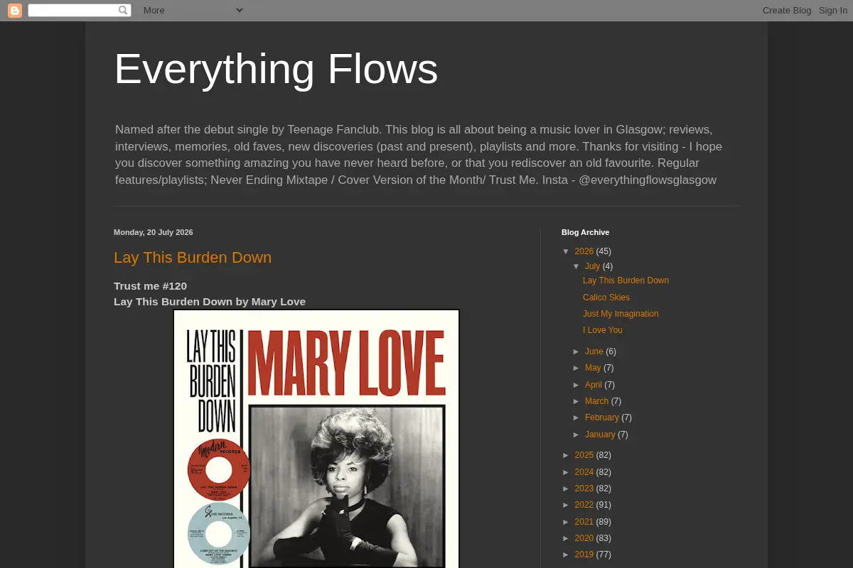Expand the April archive month
Screen dimensions: 853x568
tap(576, 385)
